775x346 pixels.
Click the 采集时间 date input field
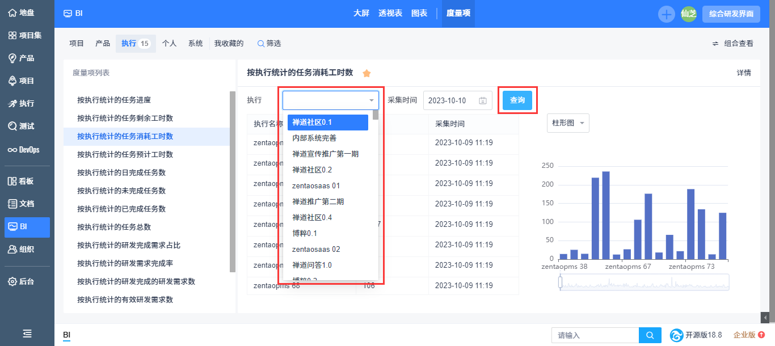tap(457, 100)
